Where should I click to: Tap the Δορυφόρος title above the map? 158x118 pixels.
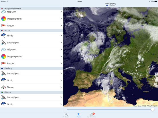tap(110, 3)
